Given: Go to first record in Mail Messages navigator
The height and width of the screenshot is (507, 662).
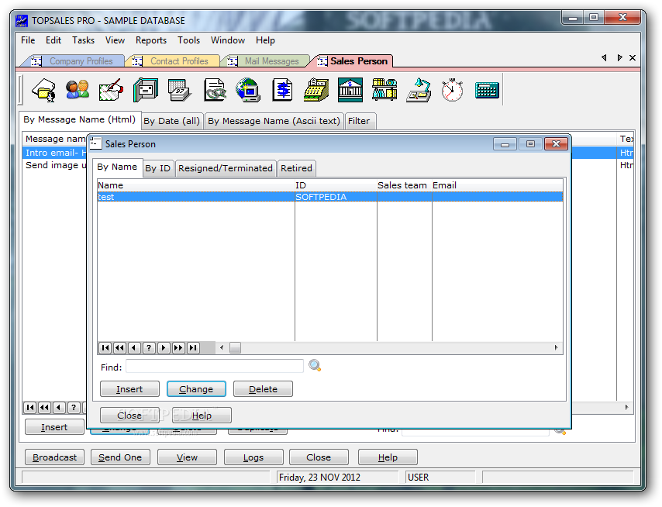Looking at the screenshot, I should coord(30,407).
